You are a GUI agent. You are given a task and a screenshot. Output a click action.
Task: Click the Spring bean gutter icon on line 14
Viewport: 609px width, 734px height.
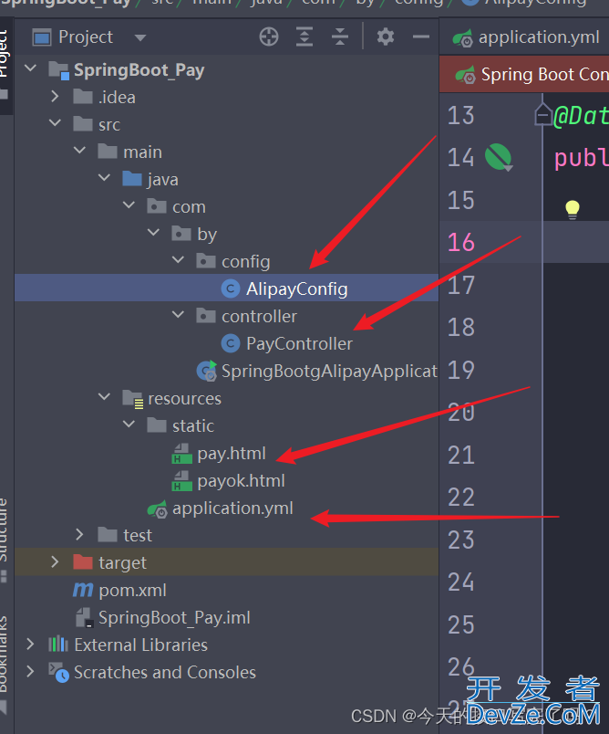(498, 157)
